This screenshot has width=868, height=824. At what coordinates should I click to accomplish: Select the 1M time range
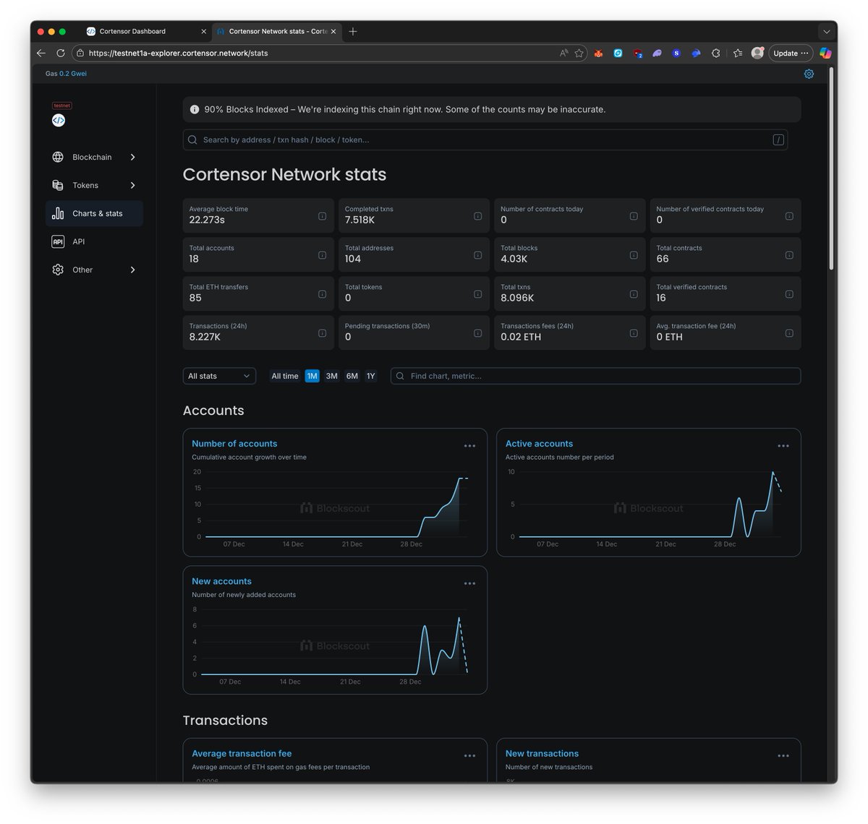click(312, 376)
